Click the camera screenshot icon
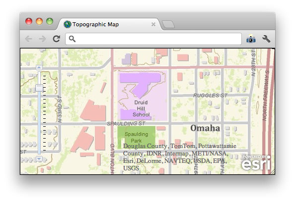Viewport: 295px width, 202px height. pos(251,39)
